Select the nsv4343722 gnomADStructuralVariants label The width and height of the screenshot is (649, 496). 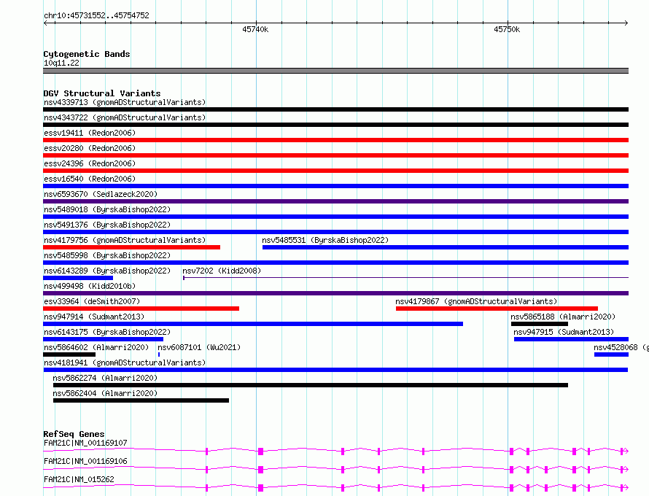125,117
